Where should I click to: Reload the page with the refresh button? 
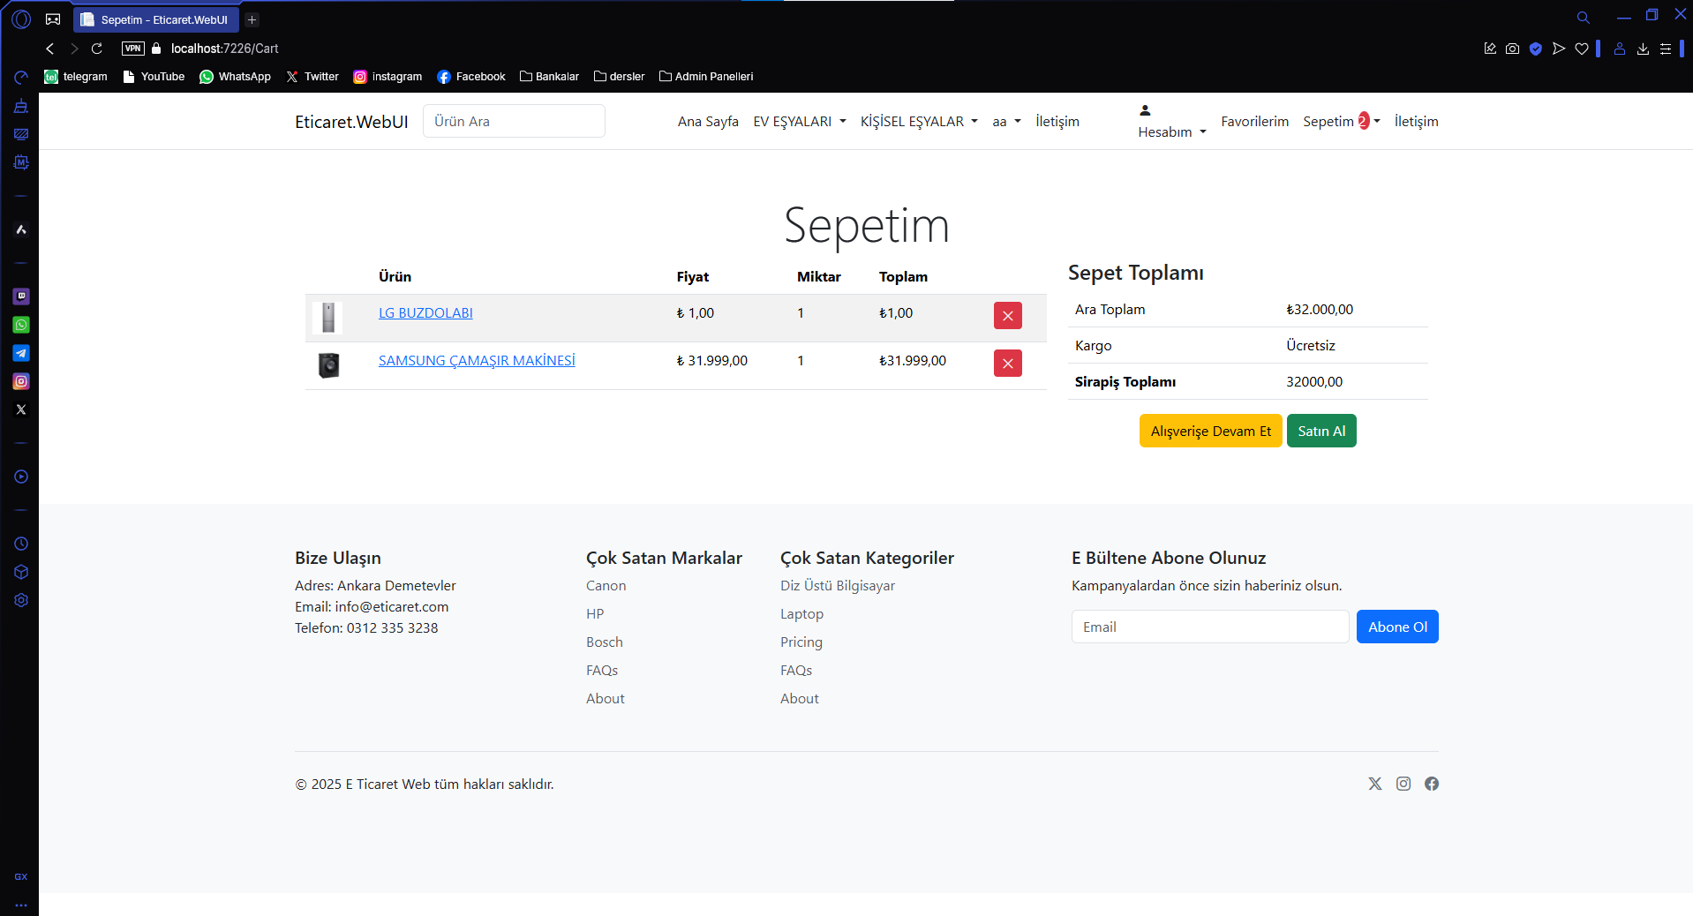tap(97, 49)
